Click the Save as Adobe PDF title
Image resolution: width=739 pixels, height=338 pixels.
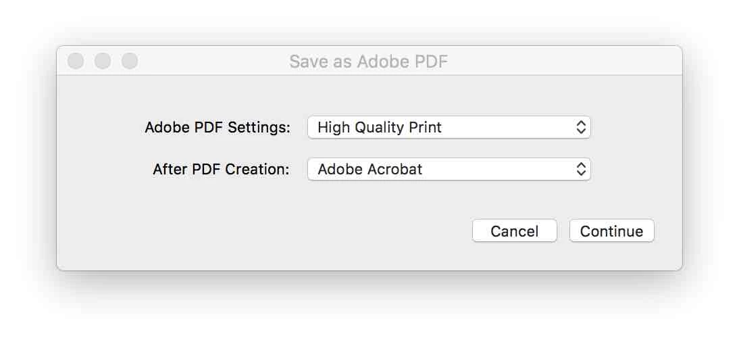pyautogui.click(x=368, y=62)
